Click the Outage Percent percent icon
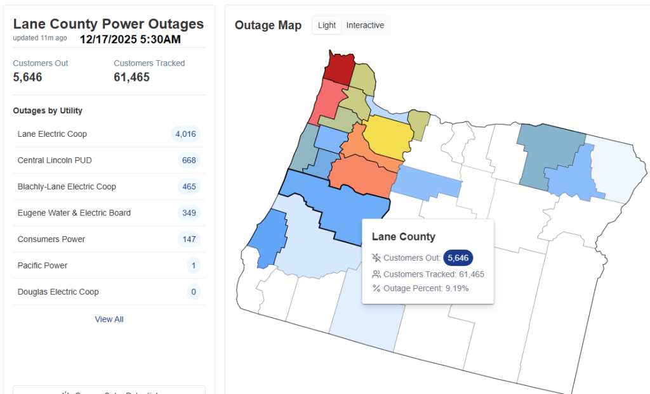This screenshot has height=394, width=650. coord(376,288)
